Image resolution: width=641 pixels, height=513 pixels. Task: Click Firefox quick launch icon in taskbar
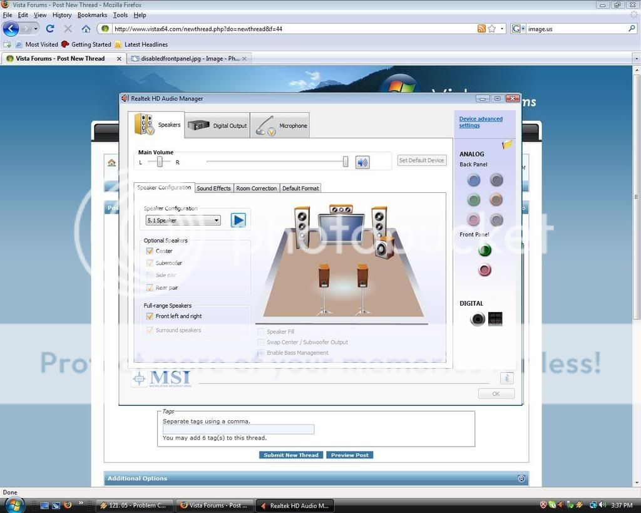pos(68,505)
